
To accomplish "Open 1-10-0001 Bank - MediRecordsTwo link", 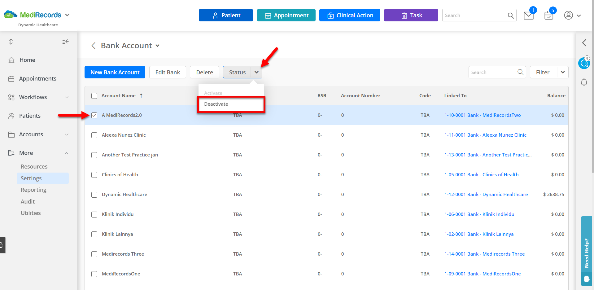I will (x=483, y=115).
